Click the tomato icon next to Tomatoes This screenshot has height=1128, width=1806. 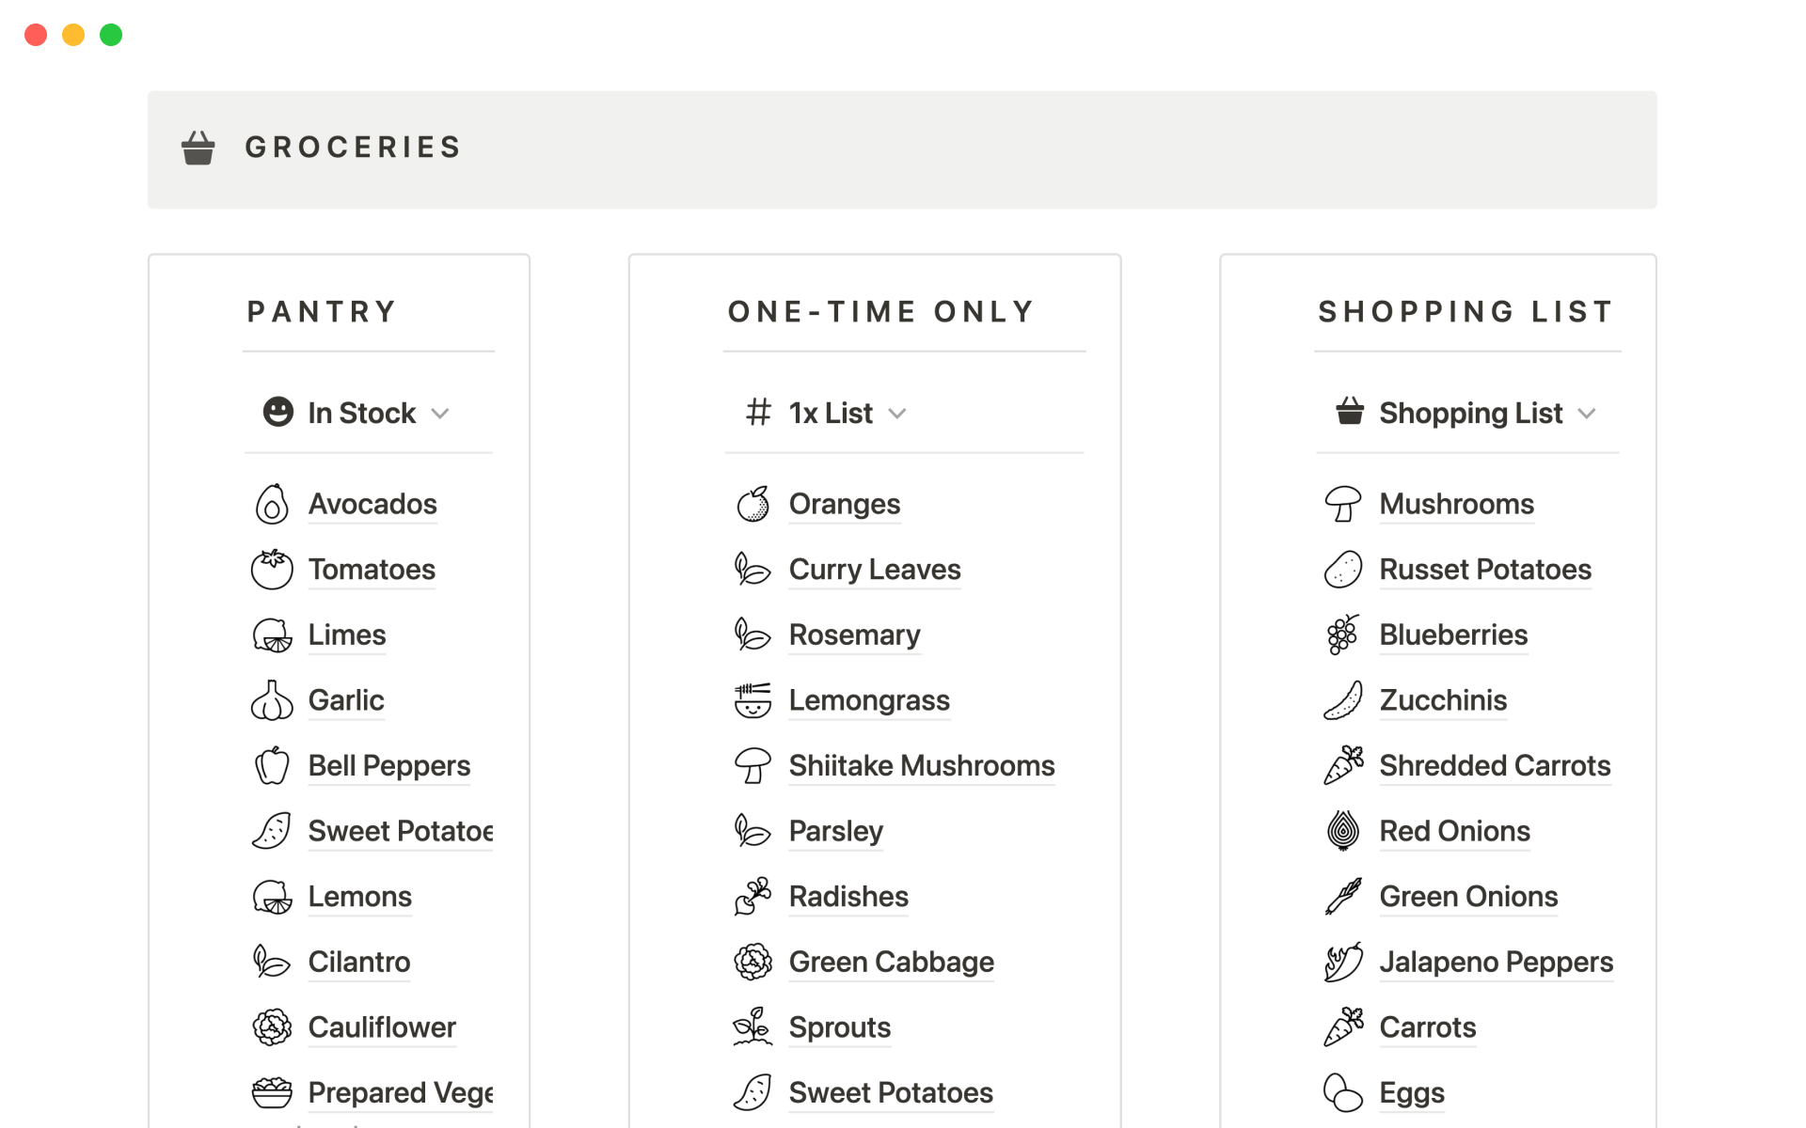pyautogui.click(x=272, y=570)
